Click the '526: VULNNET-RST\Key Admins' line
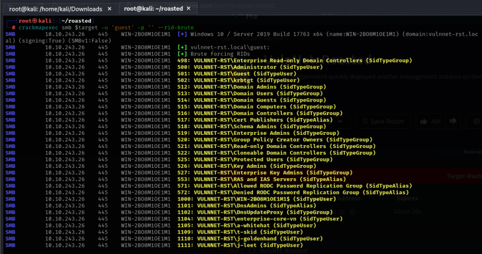 pos(246,166)
